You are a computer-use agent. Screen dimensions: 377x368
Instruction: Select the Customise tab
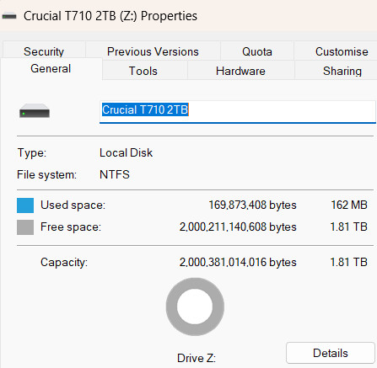pyautogui.click(x=342, y=51)
